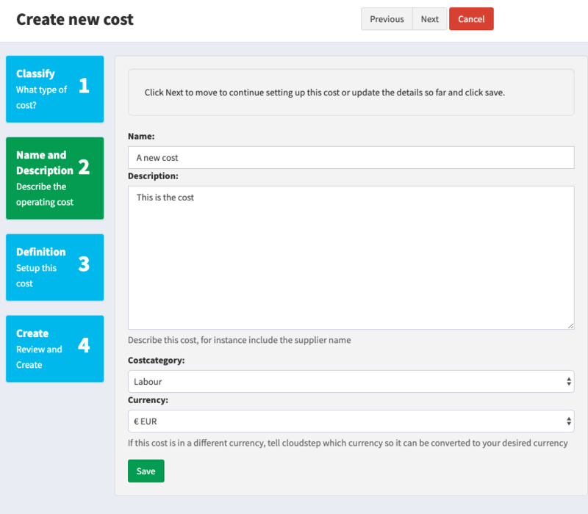
Task: Click inside the Description text area
Action: [351, 258]
